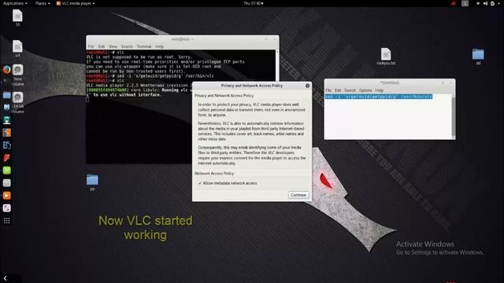Open Search menu in the text editor

coord(350,90)
